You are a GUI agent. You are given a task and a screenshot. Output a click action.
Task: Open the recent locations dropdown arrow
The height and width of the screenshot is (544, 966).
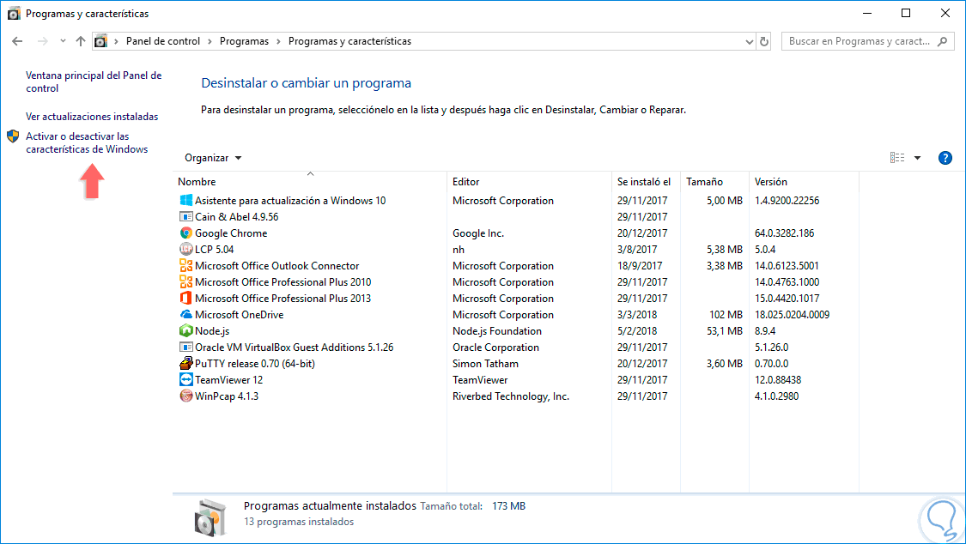[x=63, y=41]
